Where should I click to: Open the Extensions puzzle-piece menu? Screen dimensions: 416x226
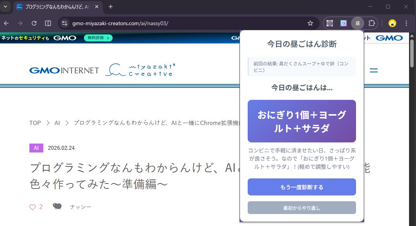pyautogui.click(x=371, y=23)
